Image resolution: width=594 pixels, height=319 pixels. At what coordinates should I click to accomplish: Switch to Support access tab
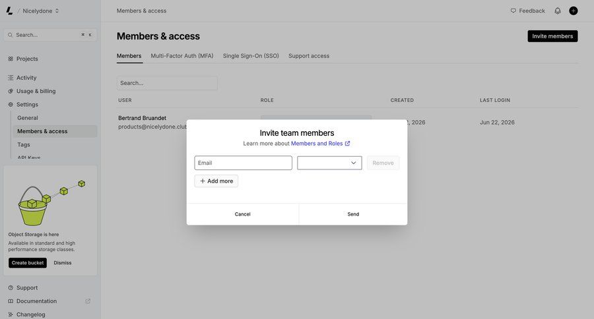[309, 56]
